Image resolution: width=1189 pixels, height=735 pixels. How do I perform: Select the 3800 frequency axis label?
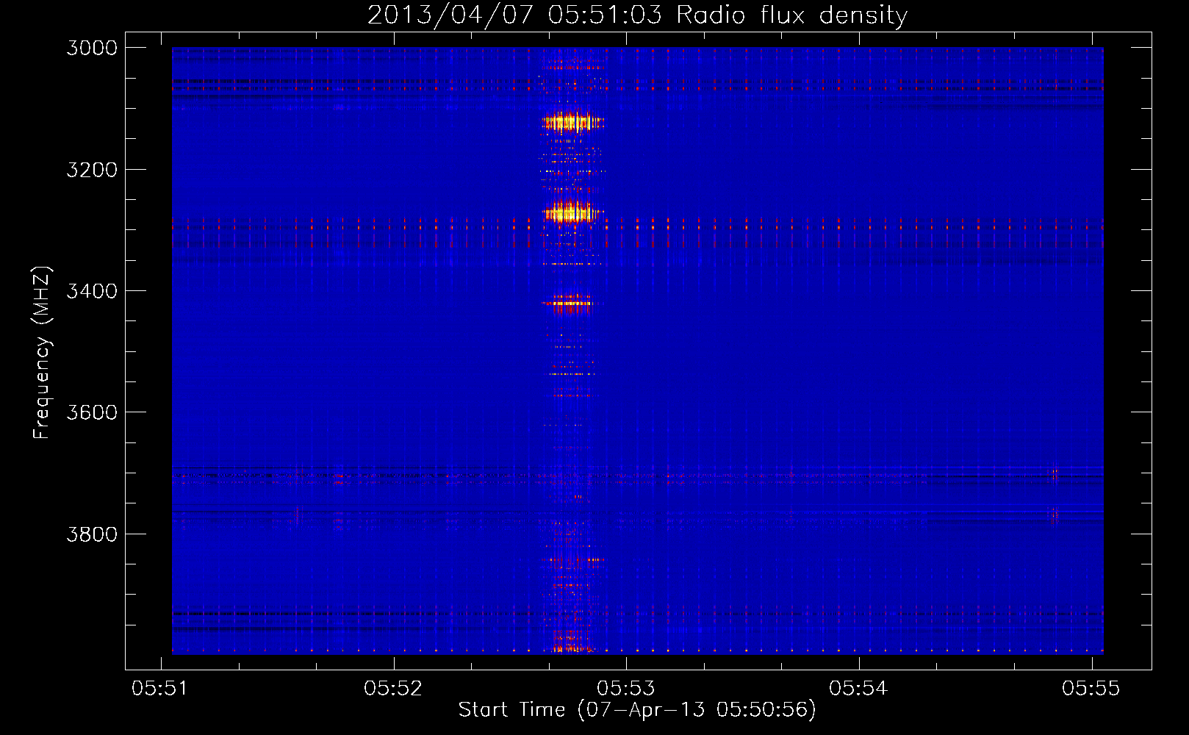(92, 534)
